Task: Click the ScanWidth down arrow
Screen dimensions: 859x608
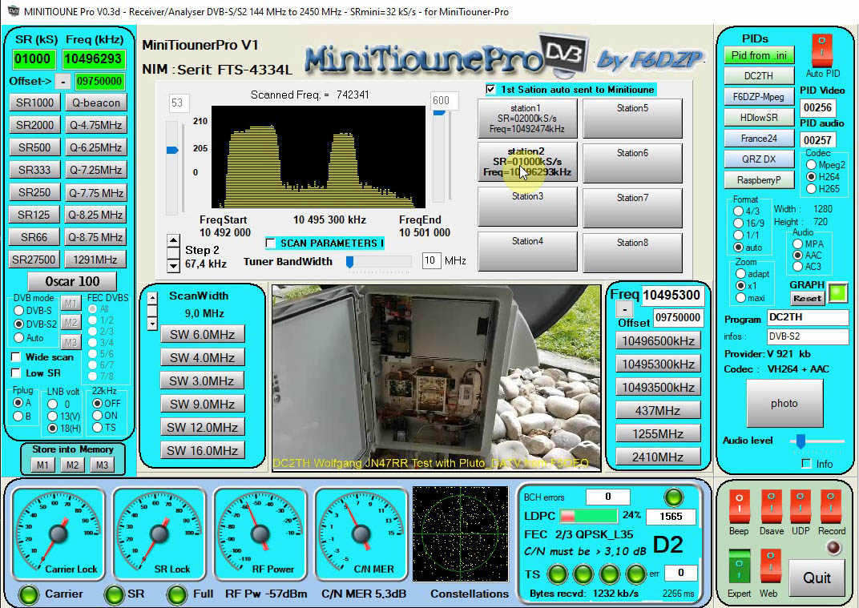Action: click(x=152, y=324)
